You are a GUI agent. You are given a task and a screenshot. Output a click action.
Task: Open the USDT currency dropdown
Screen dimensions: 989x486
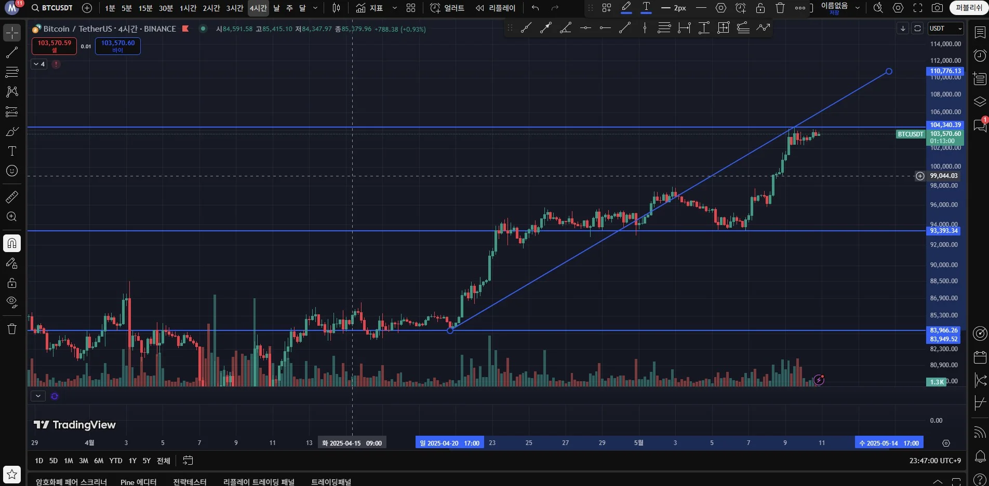pyautogui.click(x=946, y=29)
